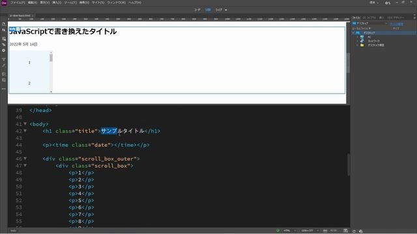Click the Dreamweaver Dw logo icon
The width and height of the screenshot is (417, 234).
tap(4, 3)
